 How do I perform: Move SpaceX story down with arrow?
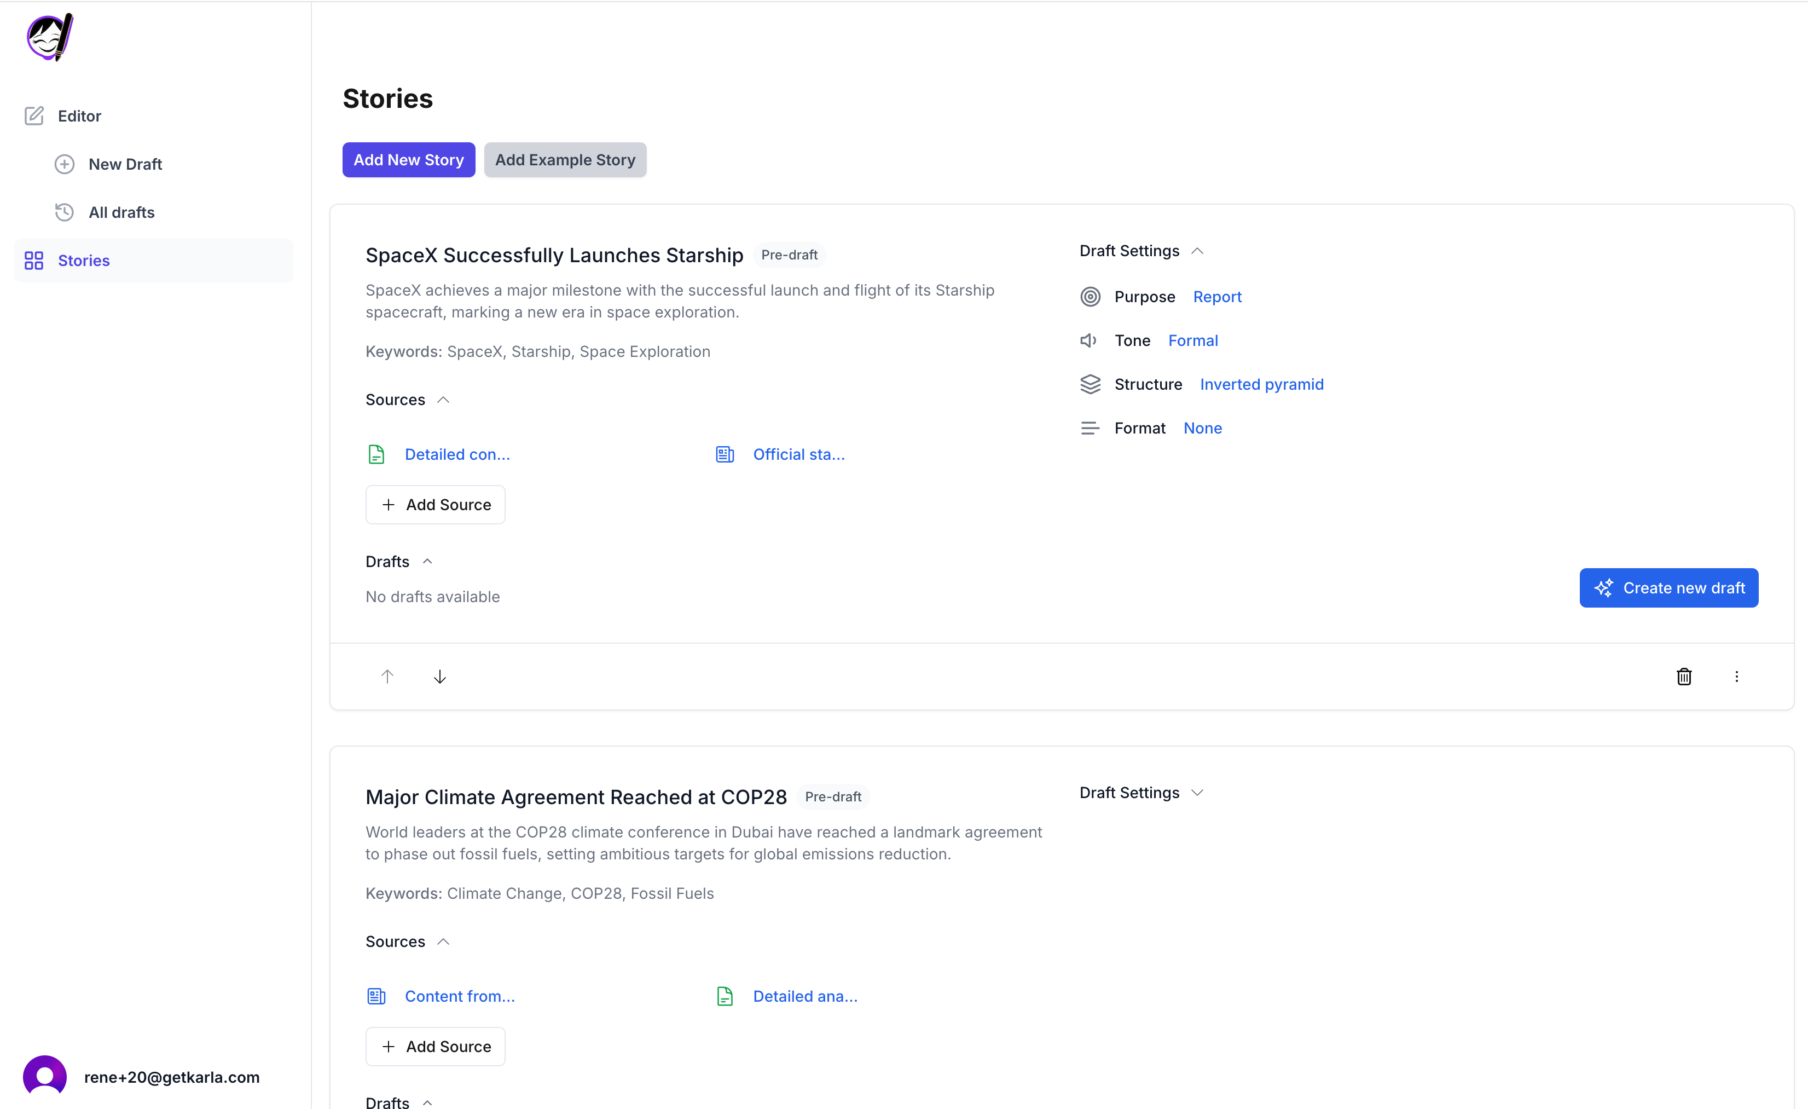[439, 676]
